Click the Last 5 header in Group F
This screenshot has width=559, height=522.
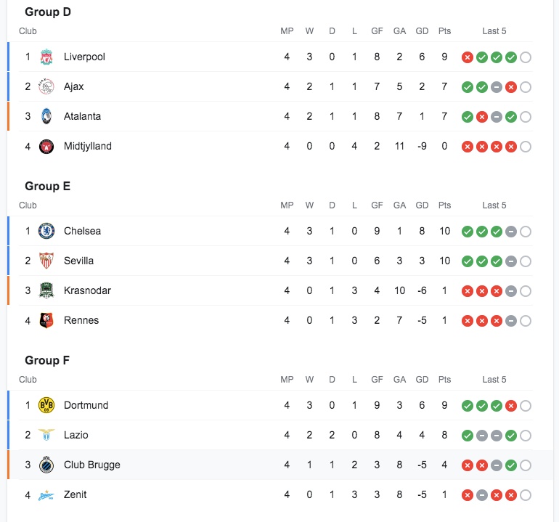tap(494, 380)
